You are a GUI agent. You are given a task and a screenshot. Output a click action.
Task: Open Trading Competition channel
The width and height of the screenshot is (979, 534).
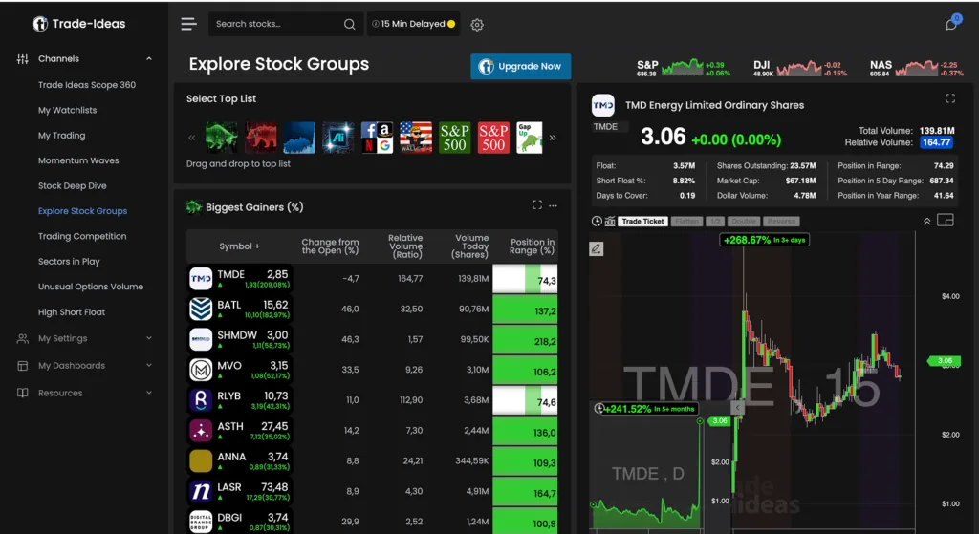(82, 237)
